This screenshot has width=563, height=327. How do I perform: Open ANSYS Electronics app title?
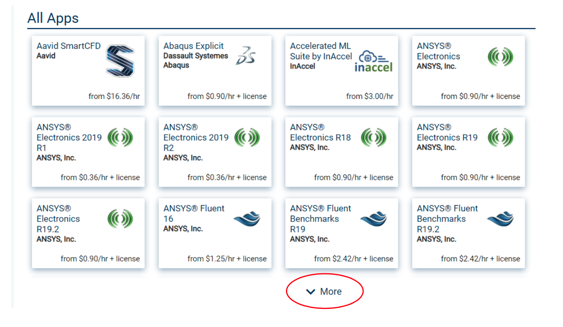pyautogui.click(x=438, y=51)
